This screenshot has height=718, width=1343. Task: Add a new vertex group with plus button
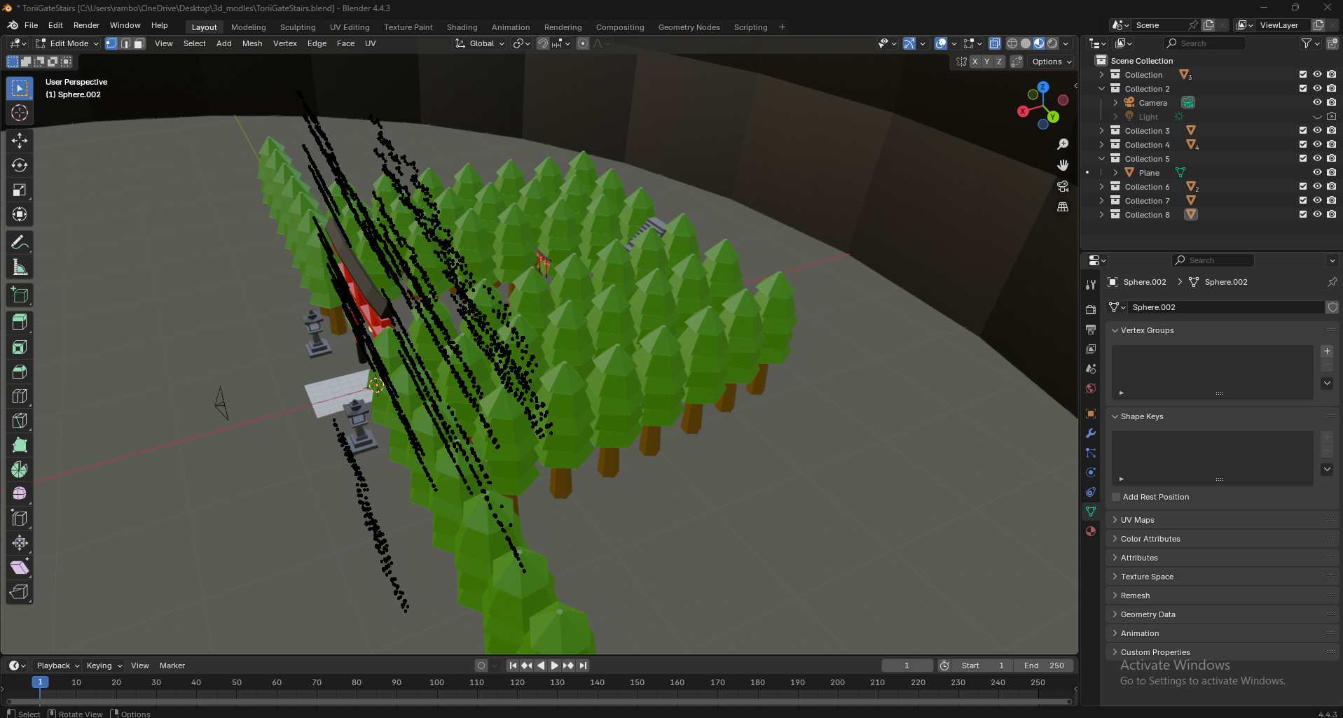(1327, 351)
